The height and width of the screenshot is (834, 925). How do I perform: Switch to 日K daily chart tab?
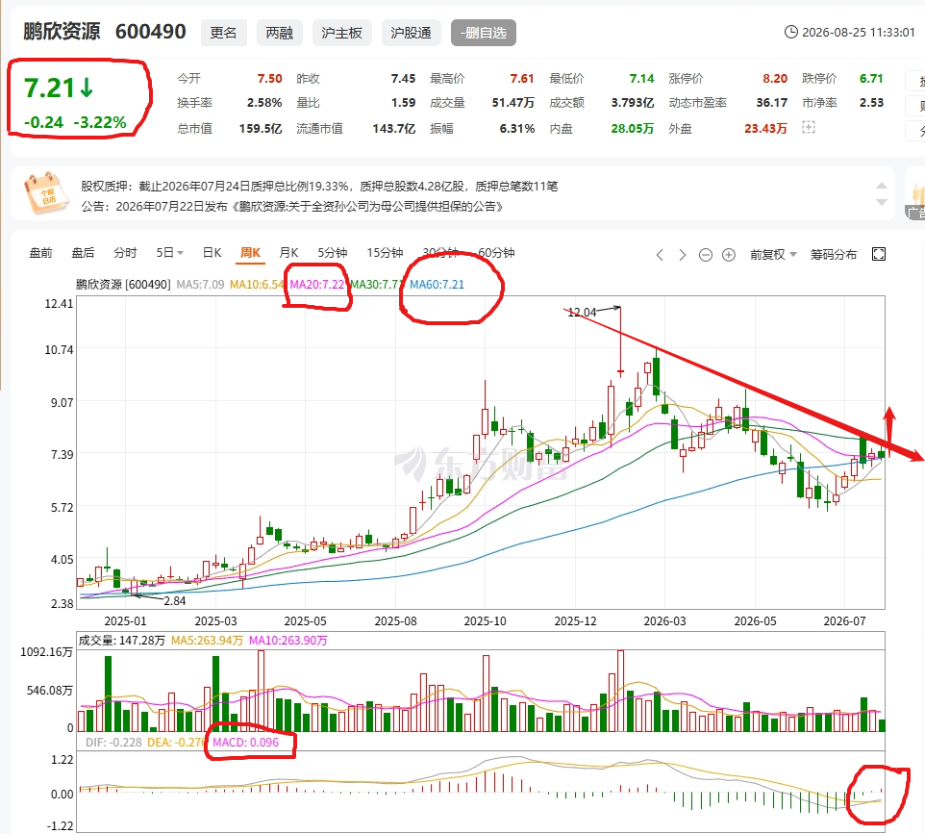pos(212,253)
